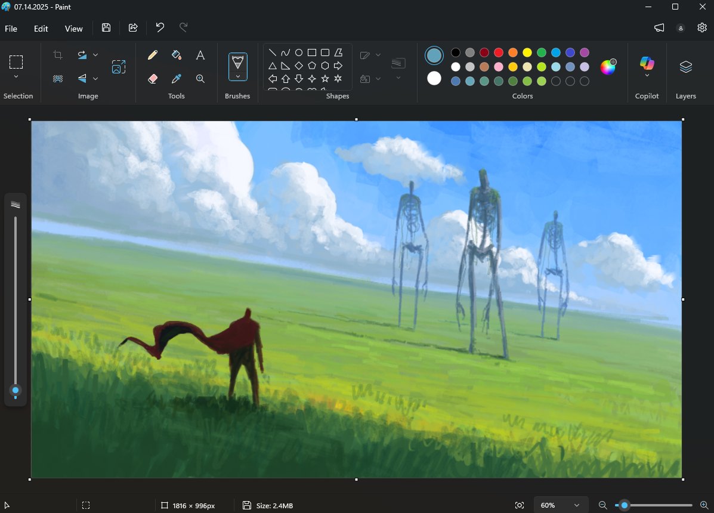Select the Color picker eyedropper tool

coord(176,79)
